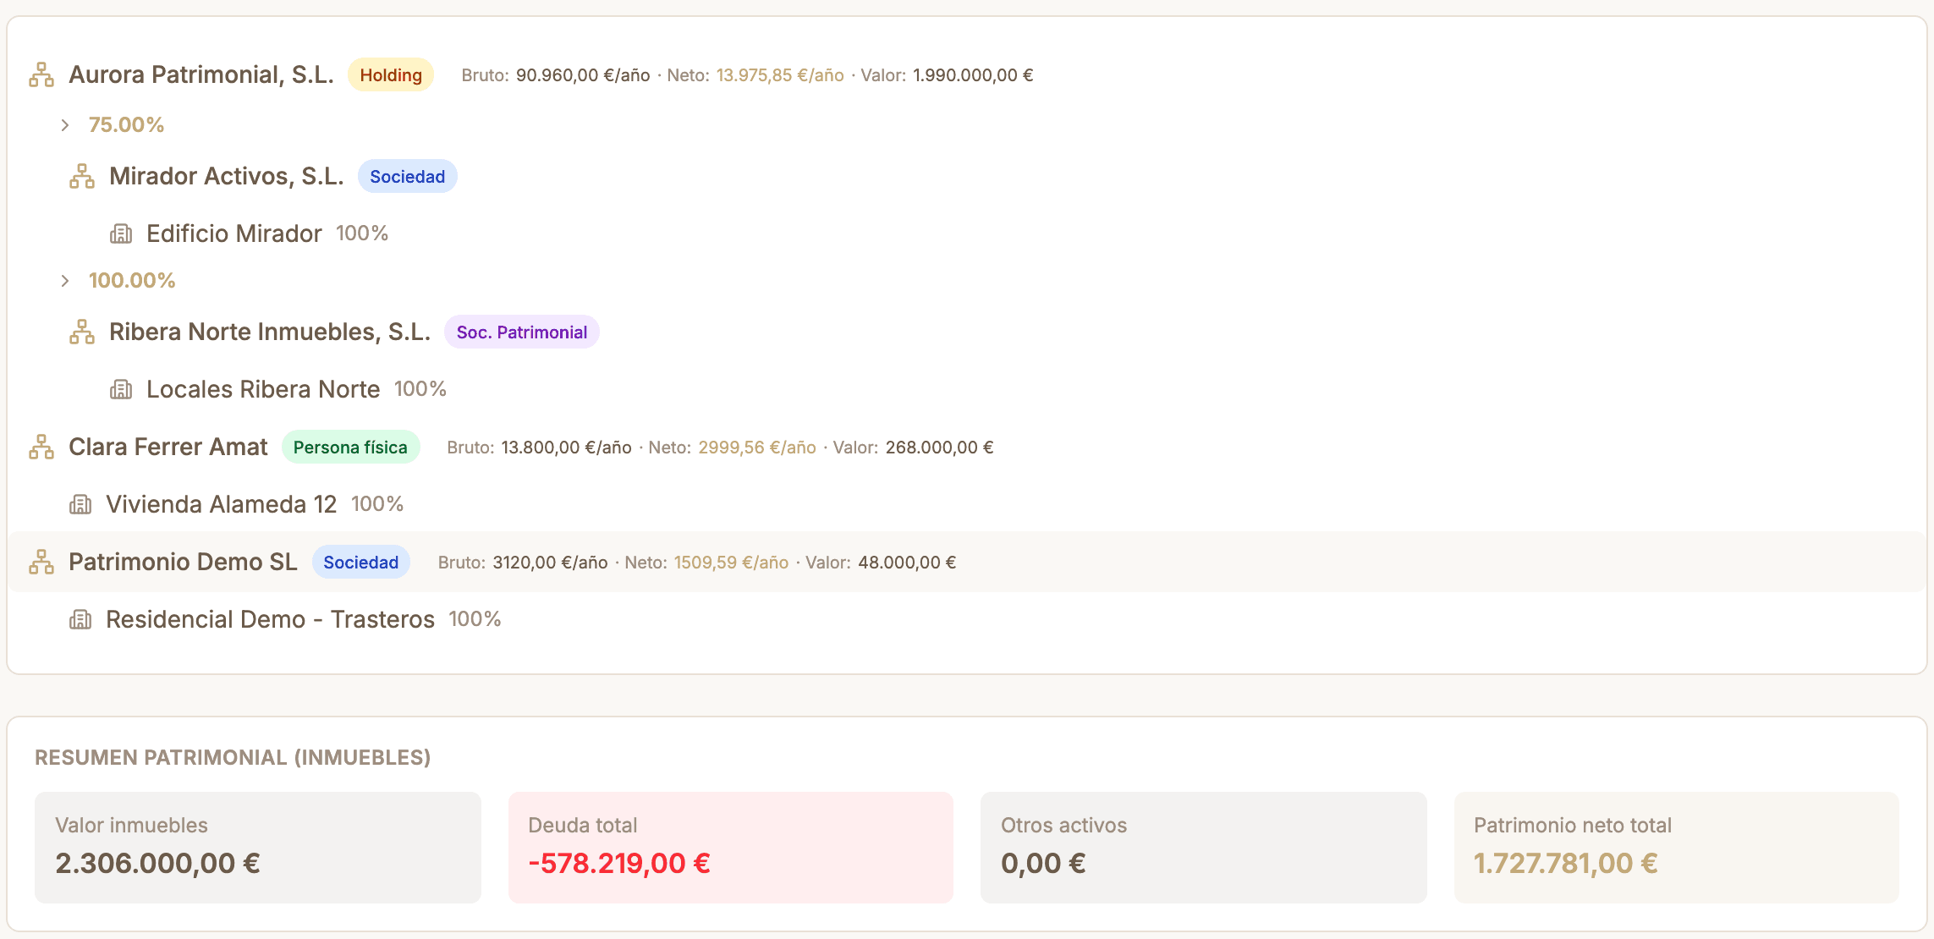
Task: Click the org icon beside Ribera Norte Inmuebles
Action: (x=82, y=332)
